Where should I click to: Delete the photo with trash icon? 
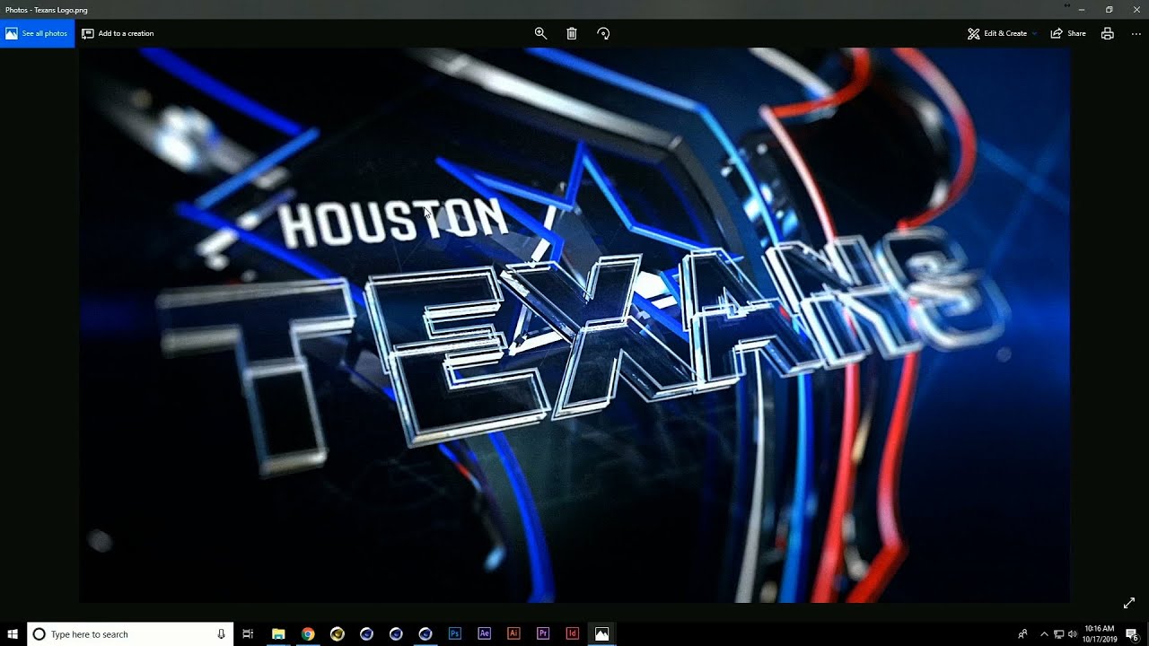click(572, 33)
